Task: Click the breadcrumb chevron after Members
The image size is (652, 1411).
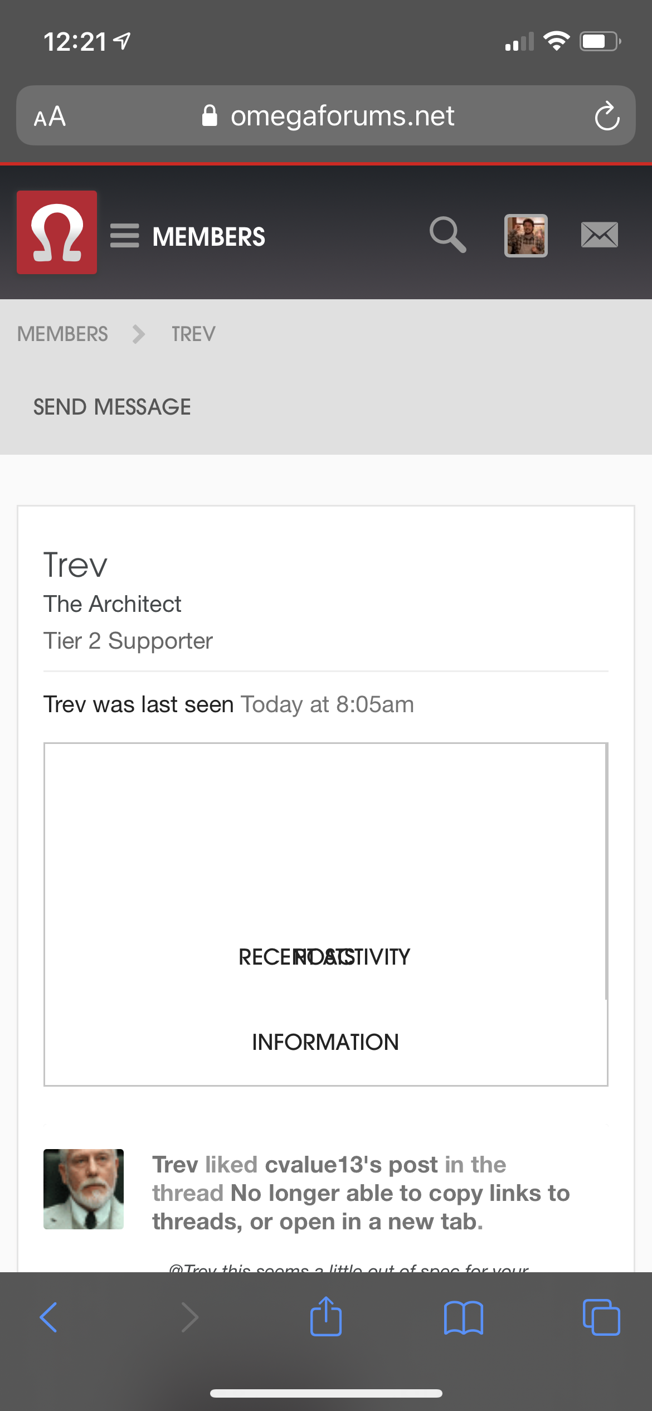Action: click(x=139, y=334)
